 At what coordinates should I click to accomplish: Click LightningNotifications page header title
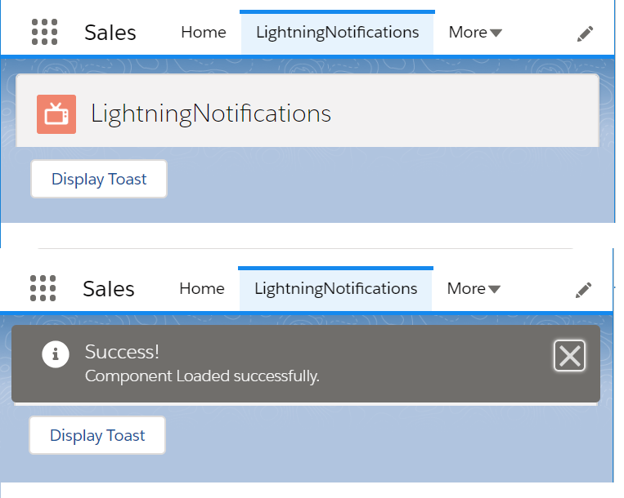coord(211,113)
